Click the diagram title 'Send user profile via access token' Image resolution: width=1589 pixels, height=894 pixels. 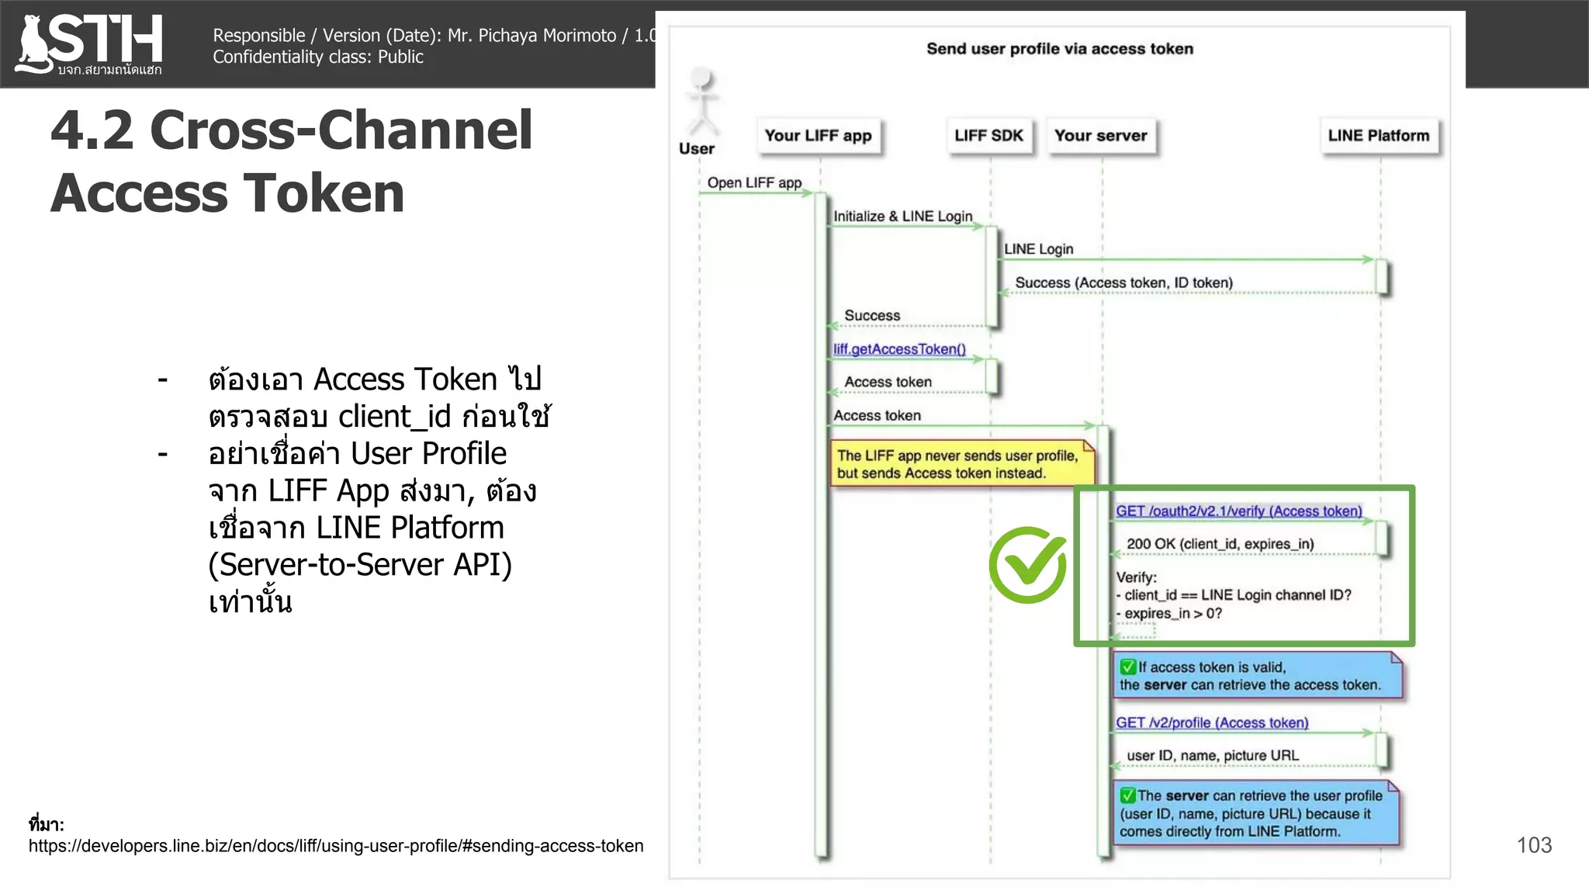[x=1060, y=49]
